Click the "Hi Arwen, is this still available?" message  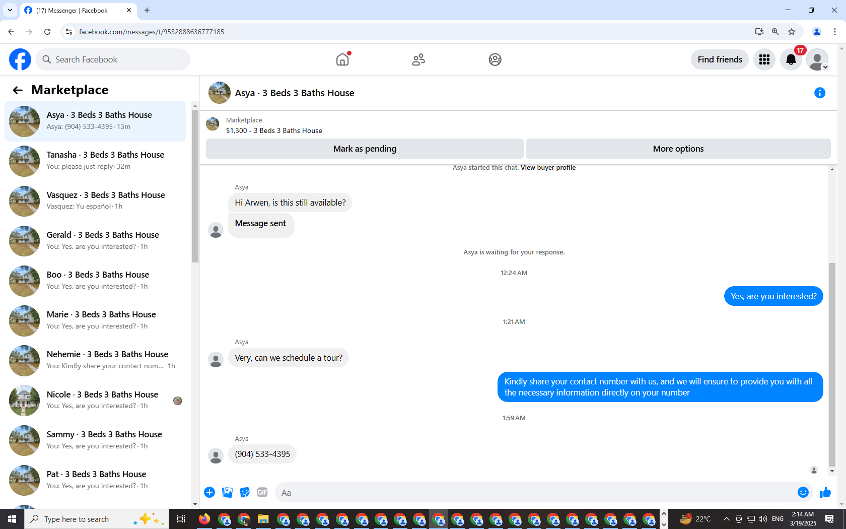pyautogui.click(x=290, y=203)
